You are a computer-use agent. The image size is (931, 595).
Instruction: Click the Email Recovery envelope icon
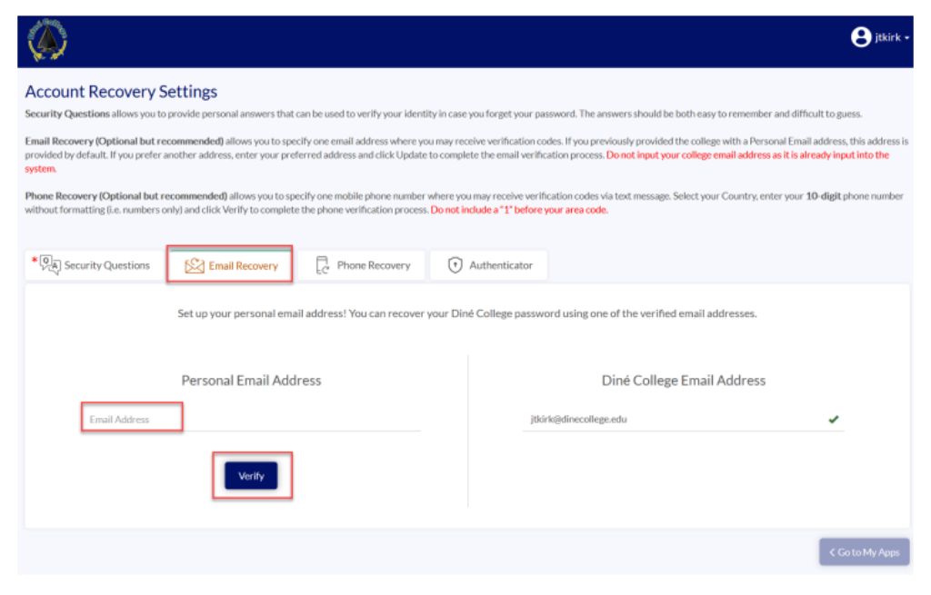pos(195,266)
